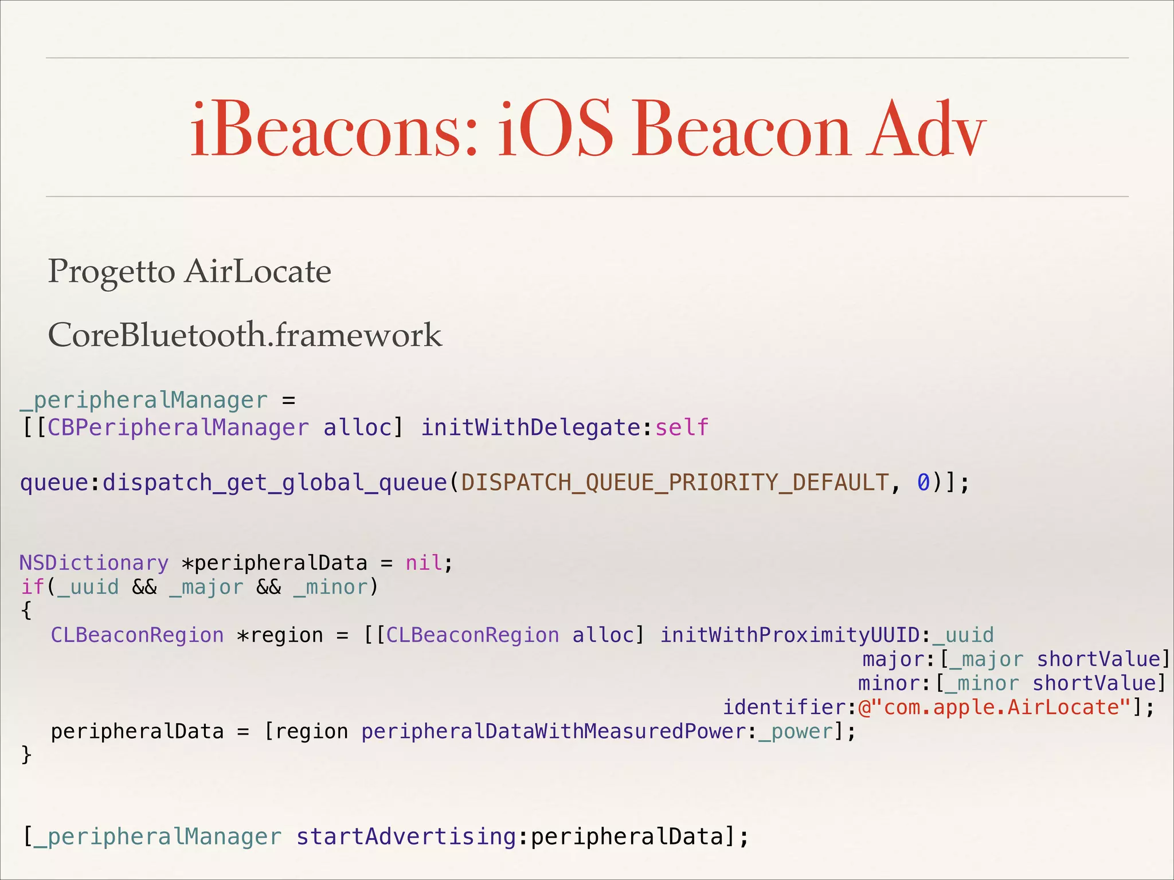Click 'initWithDelegate:self' in the code
Screen dimensions: 1174x880
(x=565, y=427)
